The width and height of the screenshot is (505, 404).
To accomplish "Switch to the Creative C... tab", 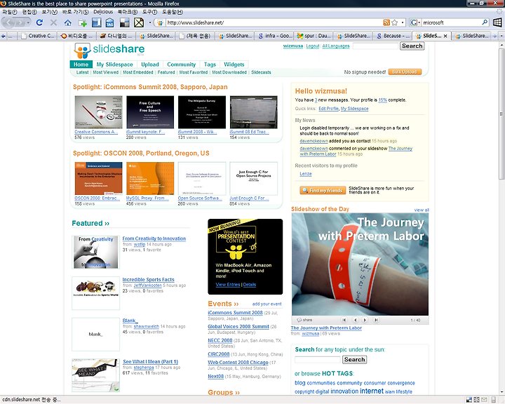I will point(37,36).
